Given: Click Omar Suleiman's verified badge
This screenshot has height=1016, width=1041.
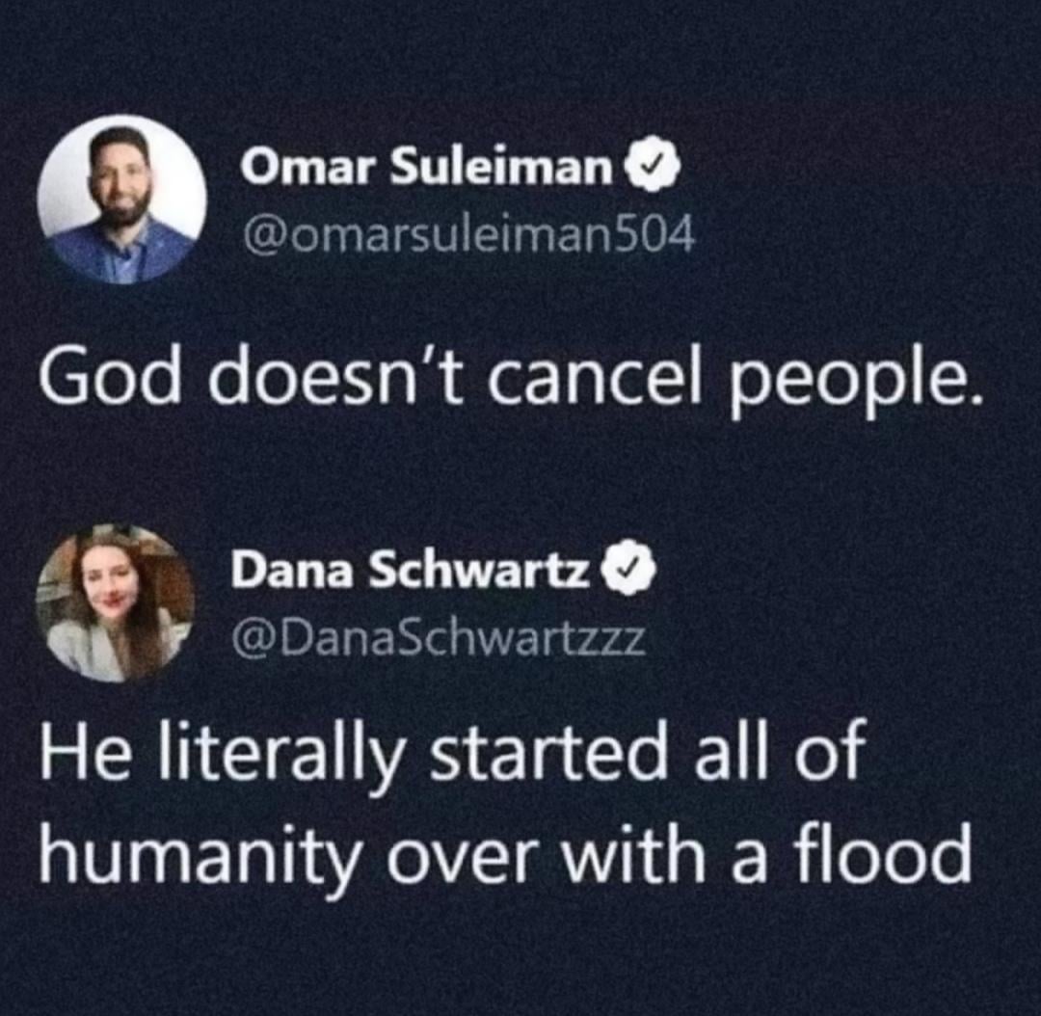Looking at the screenshot, I should pos(655,171).
